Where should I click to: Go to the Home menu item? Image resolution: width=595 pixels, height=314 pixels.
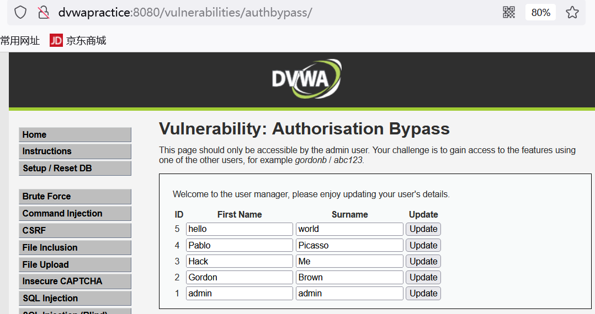[x=75, y=134]
